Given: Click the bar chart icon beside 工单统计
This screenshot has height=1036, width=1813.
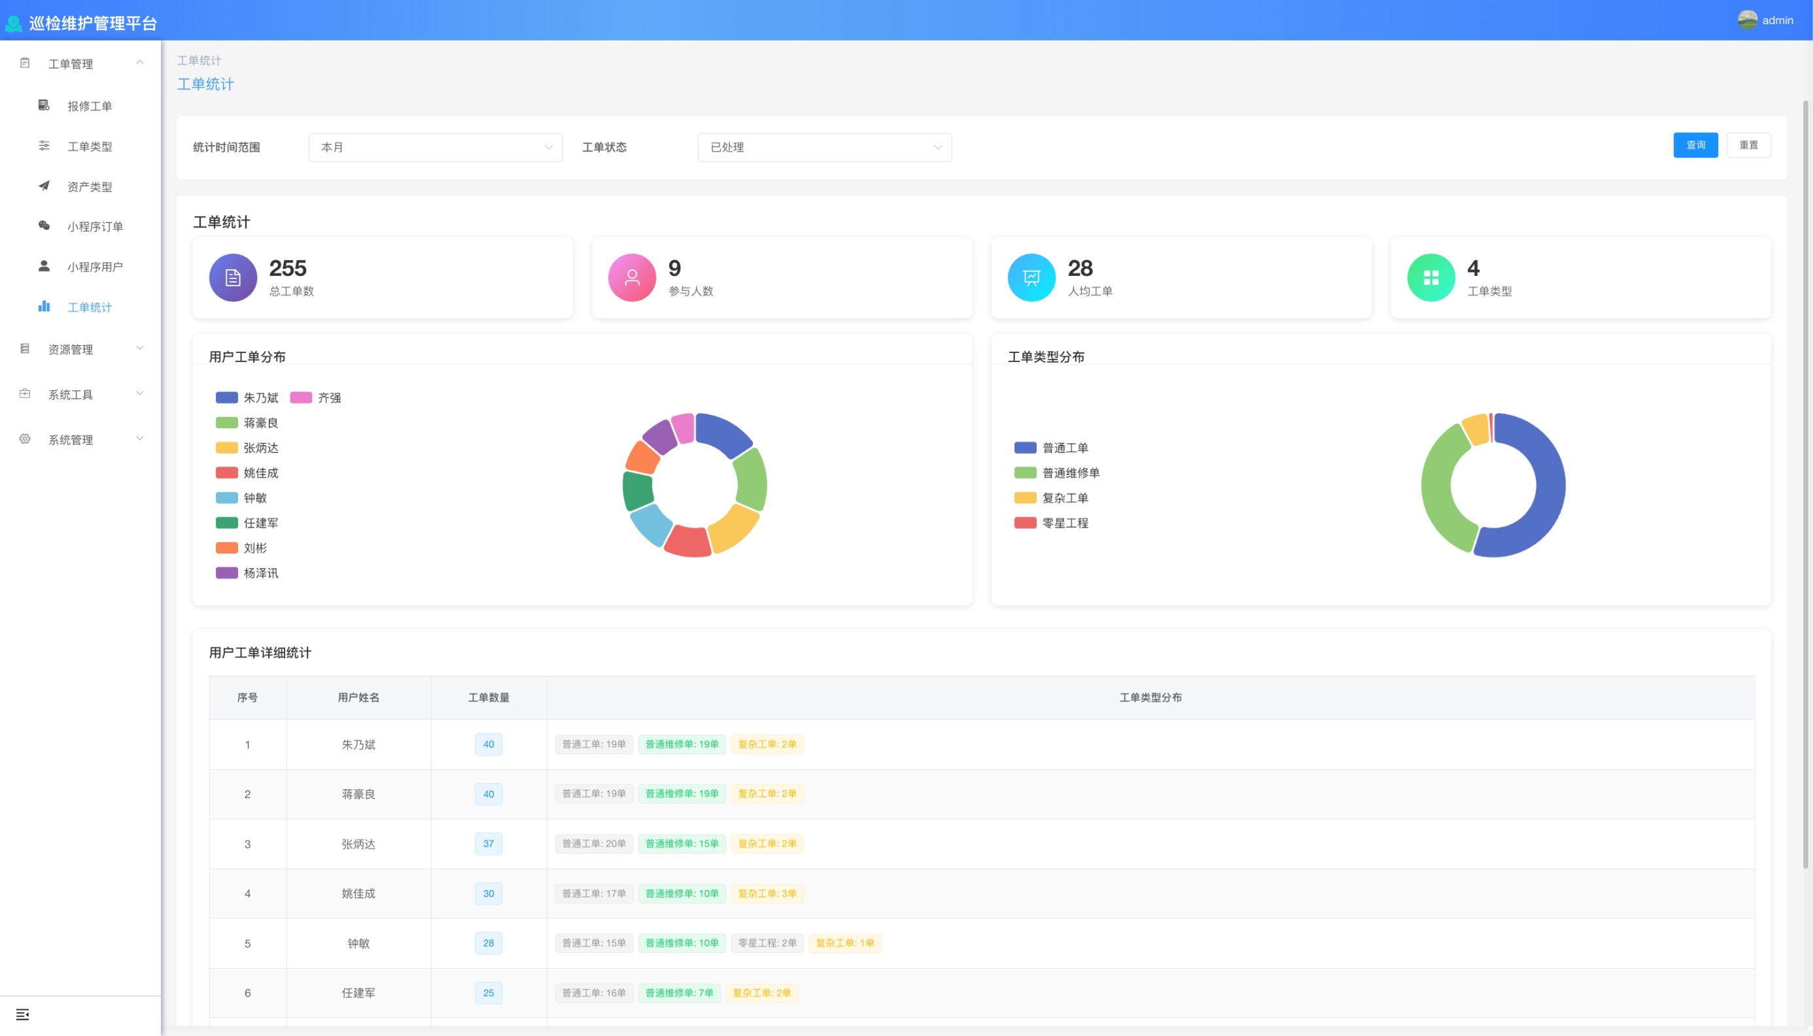Looking at the screenshot, I should click(44, 307).
